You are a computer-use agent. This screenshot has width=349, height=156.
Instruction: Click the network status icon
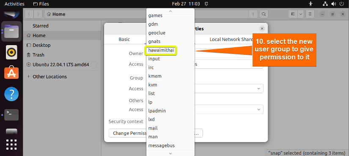pyautogui.click(x=325, y=4)
